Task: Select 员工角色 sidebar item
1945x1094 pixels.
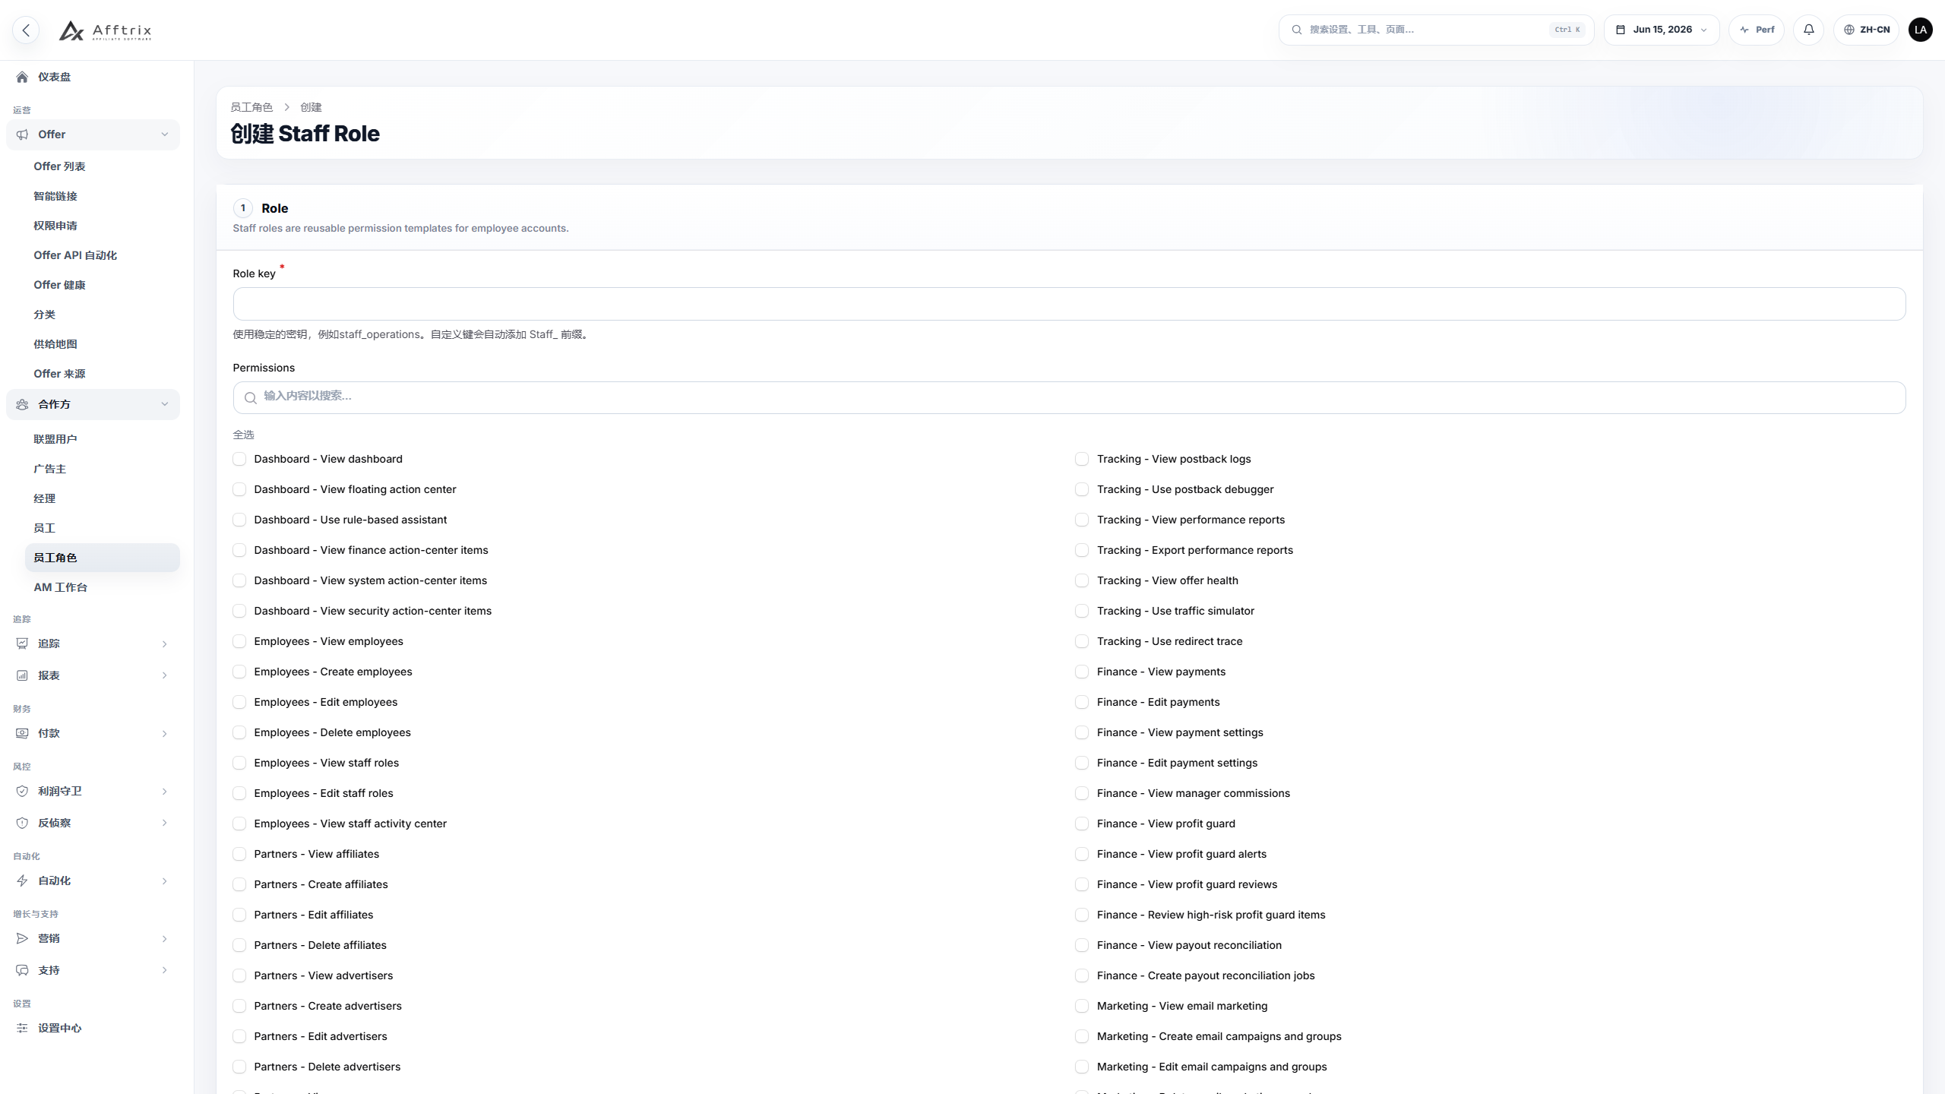Action: click(x=102, y=558)
